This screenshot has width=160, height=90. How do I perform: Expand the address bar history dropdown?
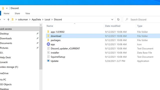point(112,19)
